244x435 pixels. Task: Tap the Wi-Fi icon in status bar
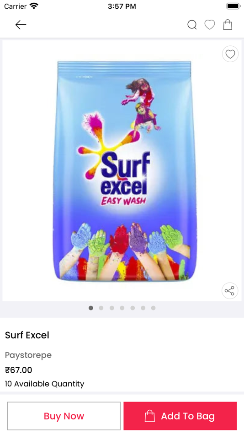click(x=34, y=6)
